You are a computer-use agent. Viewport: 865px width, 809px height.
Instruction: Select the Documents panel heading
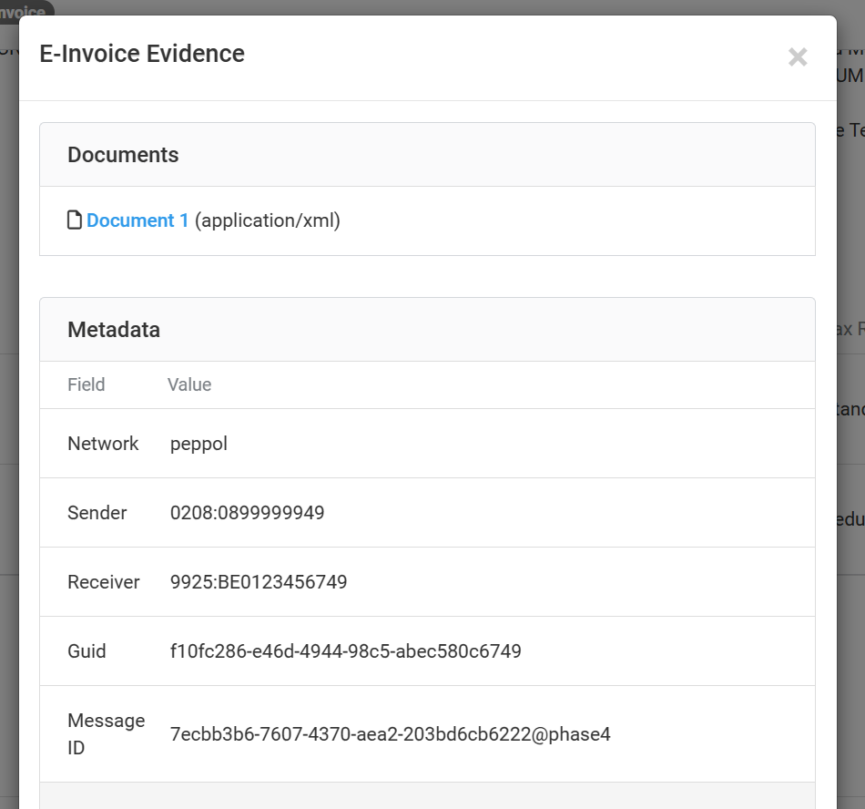(x=123, y=155)
